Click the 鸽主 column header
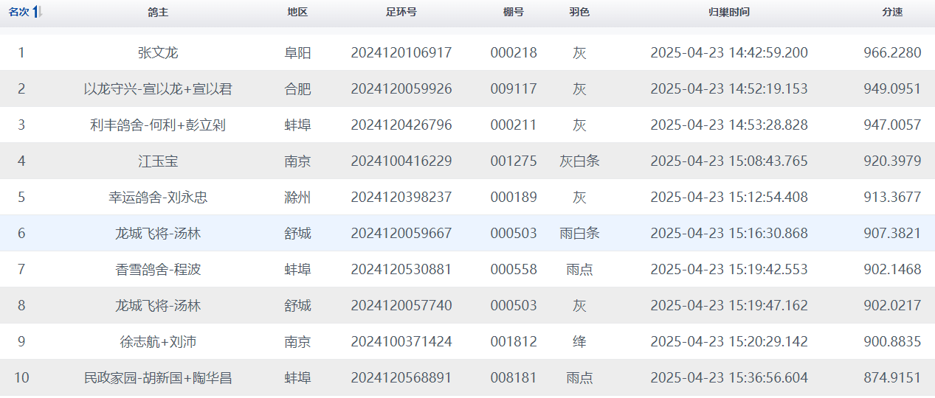The image size is (935, 398). [x=158, y=13]
